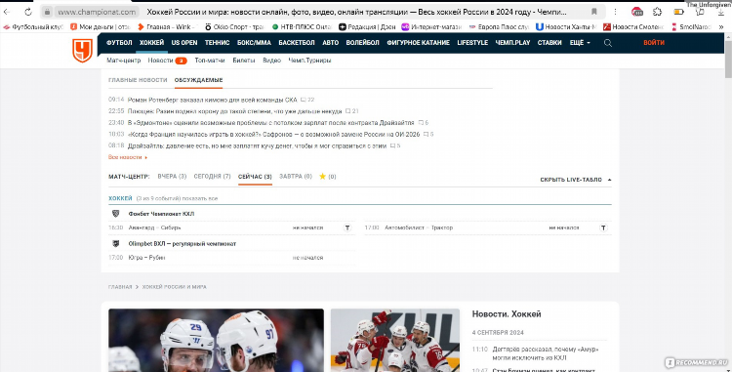This screenshot has width=732, height=372.
Task: Open the ТЕННИС section
Action: point(217,43)
